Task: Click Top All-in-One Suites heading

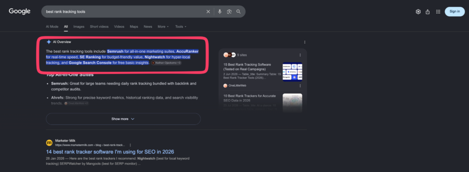Action: tap(70, 75)
